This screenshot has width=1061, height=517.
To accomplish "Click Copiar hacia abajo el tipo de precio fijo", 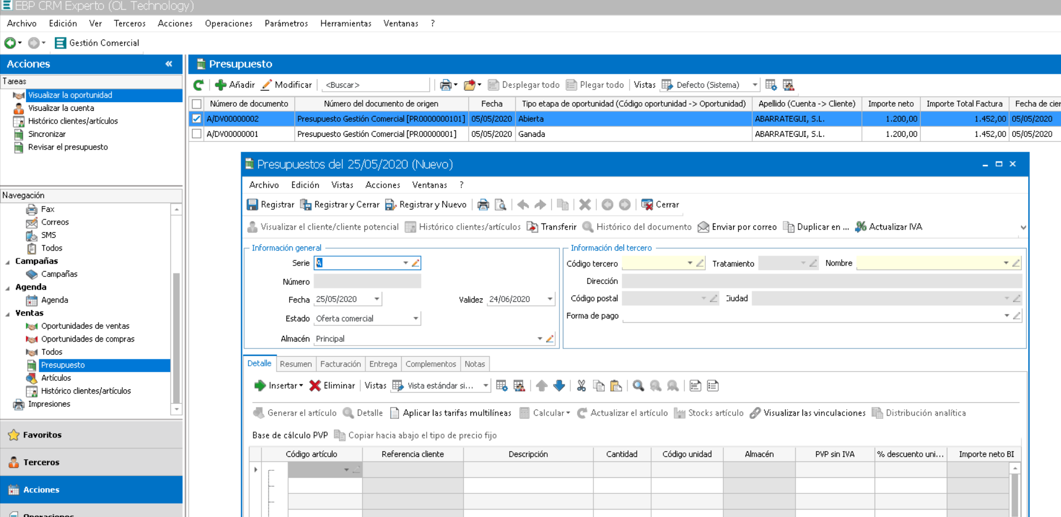I will point(415,435).
